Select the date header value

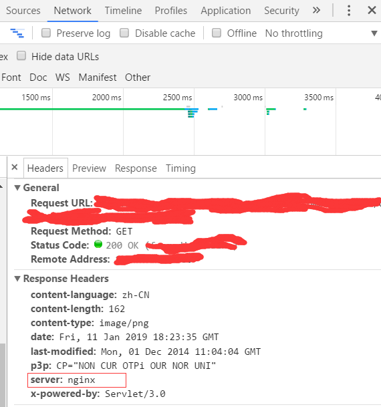139,337
